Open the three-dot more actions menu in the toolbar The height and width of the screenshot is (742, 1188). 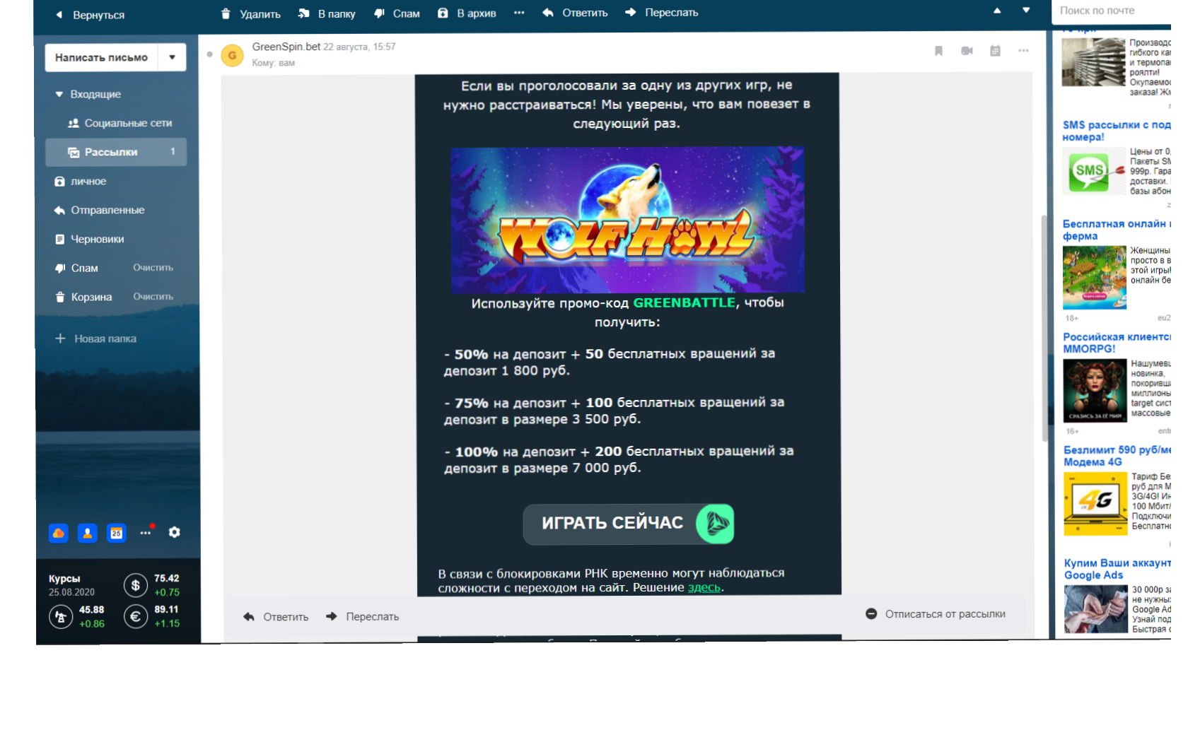pos(519,13)
